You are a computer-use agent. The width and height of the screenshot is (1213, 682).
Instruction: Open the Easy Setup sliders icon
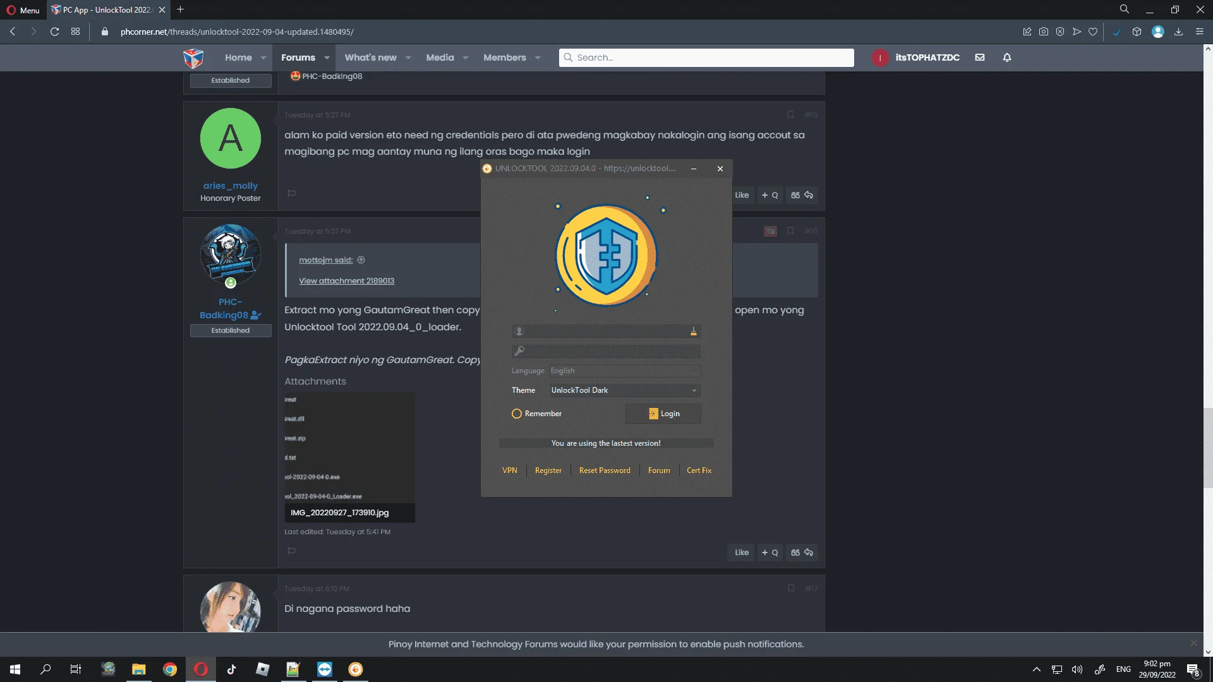(x=1200, y=32)
